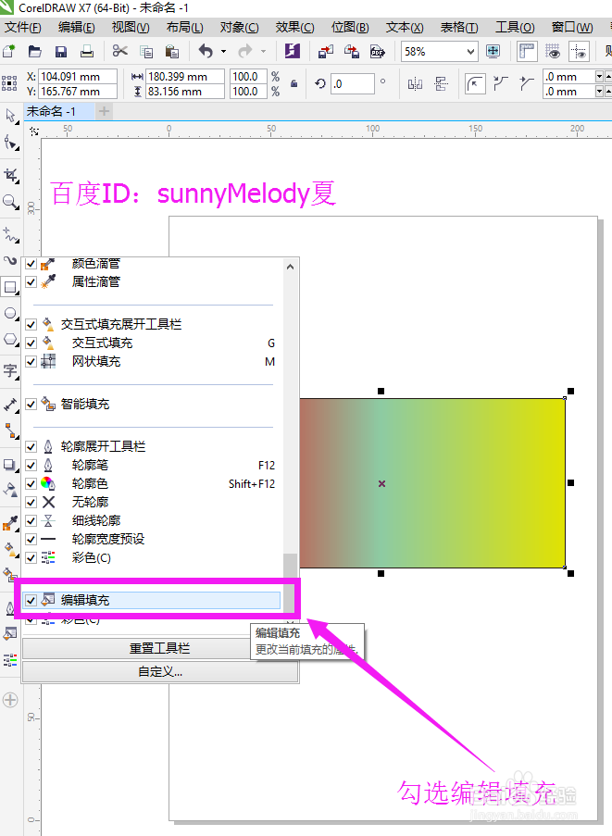Select the Crop tool

click(x=10, y=175)
